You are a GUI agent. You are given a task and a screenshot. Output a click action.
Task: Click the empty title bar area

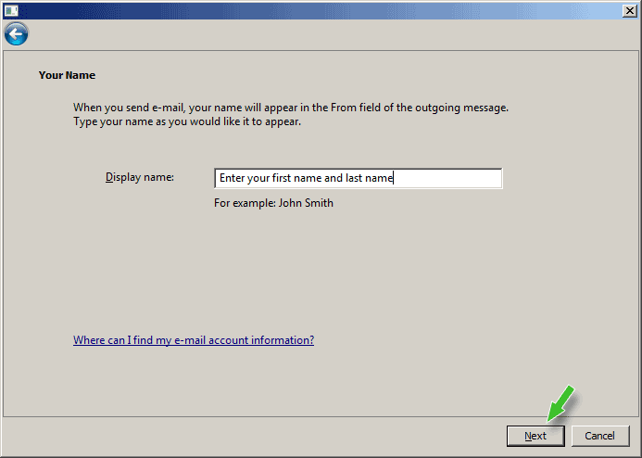click(x=315, y=8)
